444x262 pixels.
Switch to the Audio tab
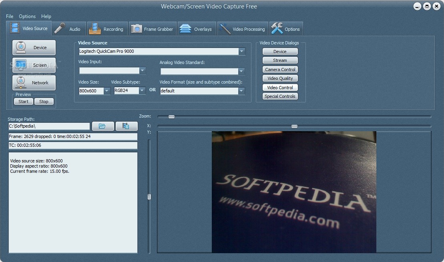[x=69, y=28]
